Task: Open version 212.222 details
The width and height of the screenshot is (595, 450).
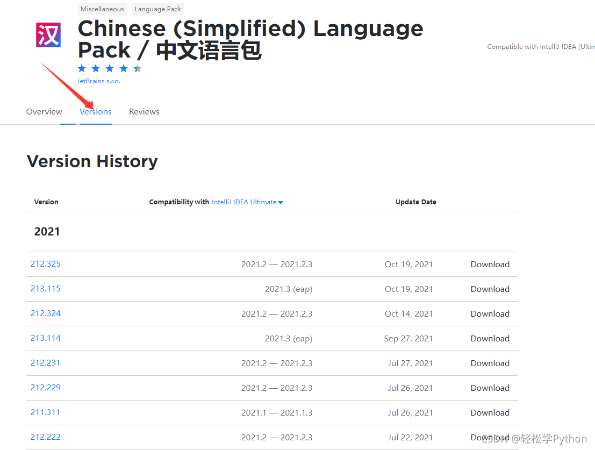Action: point(46,437)
